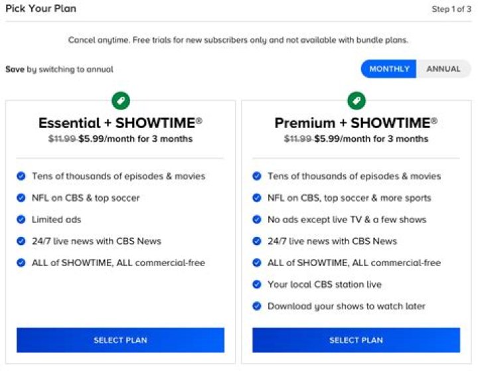
Task: Click the green tag icon above Premium plan
Action: pos(357,100)
